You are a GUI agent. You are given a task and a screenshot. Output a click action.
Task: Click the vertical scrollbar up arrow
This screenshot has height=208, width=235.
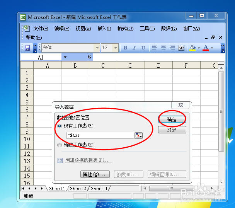tap(221, 68)
